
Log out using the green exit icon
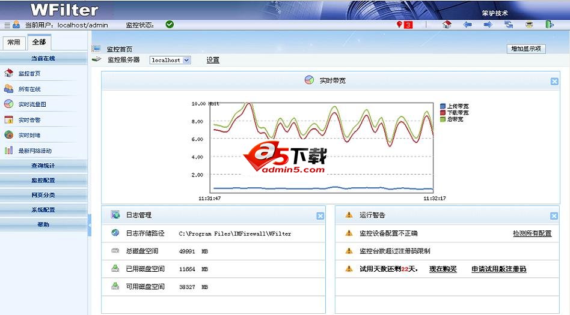(x=550, y=25)
